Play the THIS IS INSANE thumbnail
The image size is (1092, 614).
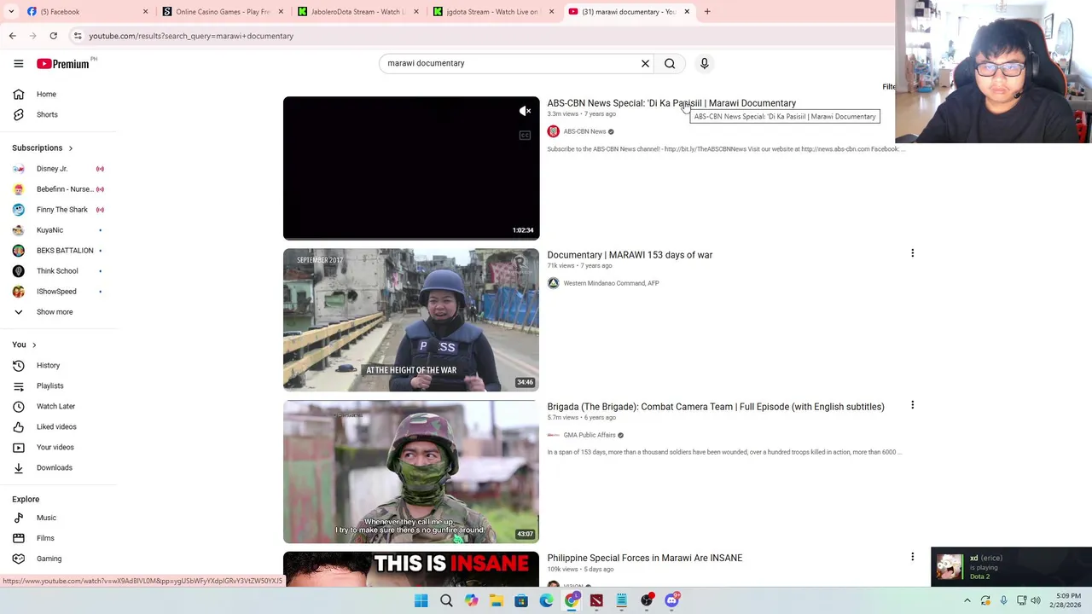(411, 569)
